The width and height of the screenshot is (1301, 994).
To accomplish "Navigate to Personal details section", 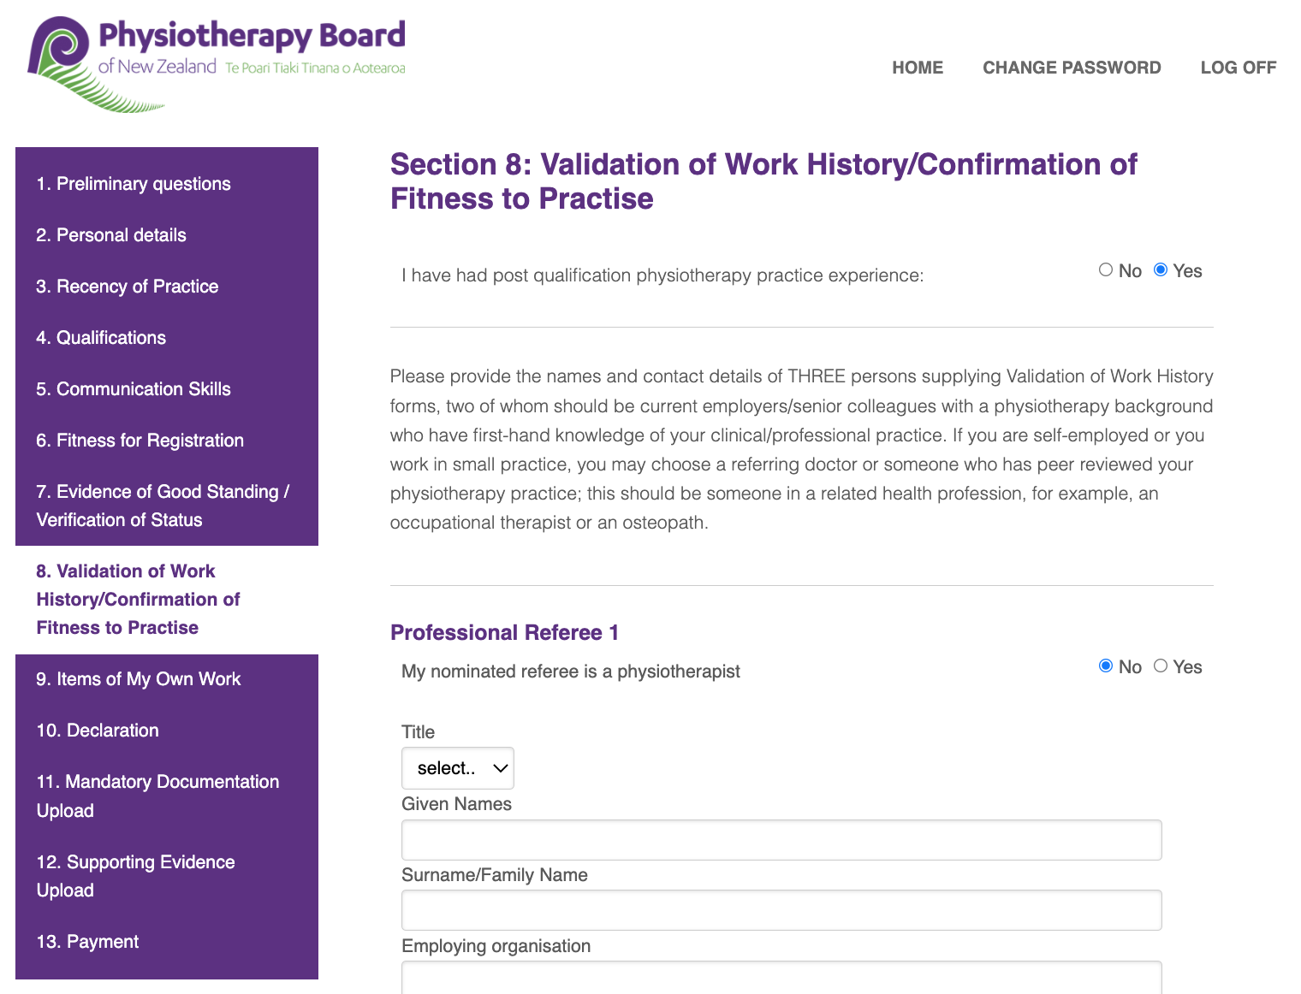I will point(111,235).
